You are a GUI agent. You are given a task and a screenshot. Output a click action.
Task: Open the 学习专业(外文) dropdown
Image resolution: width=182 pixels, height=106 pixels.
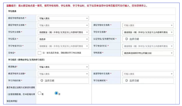63,46
